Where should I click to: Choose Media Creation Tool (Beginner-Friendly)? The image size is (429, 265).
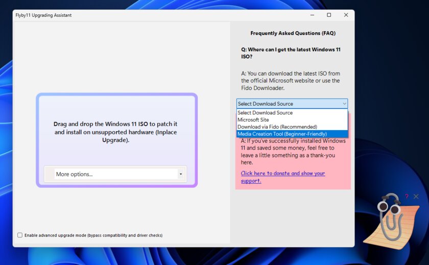[292, 134]
